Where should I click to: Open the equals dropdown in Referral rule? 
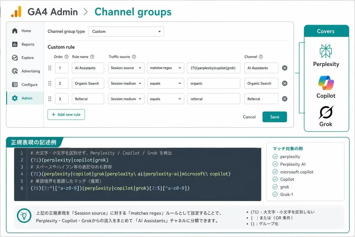166,99
